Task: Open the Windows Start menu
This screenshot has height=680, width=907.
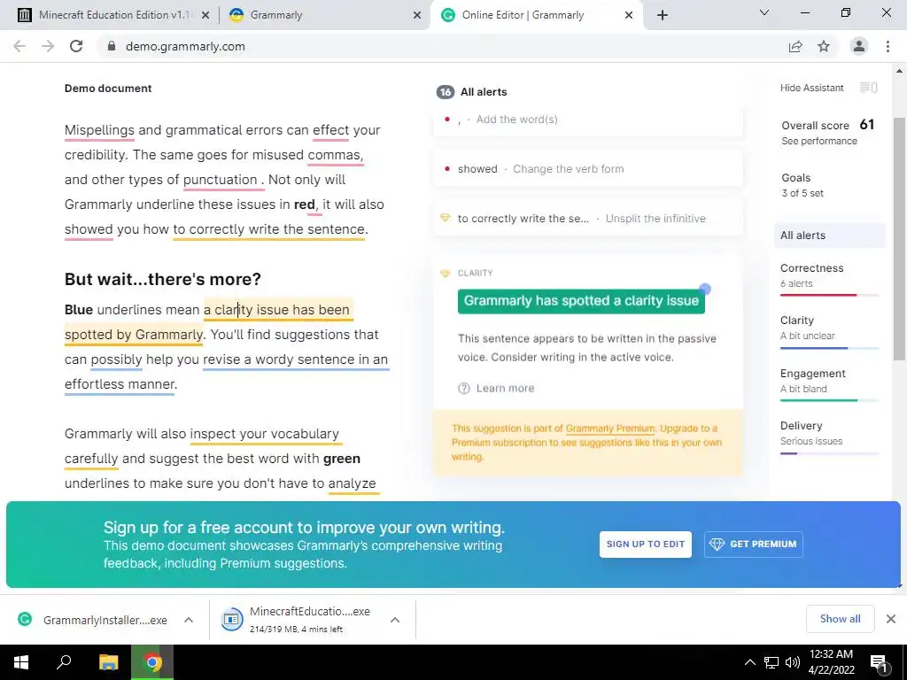Action: point(21,662)
